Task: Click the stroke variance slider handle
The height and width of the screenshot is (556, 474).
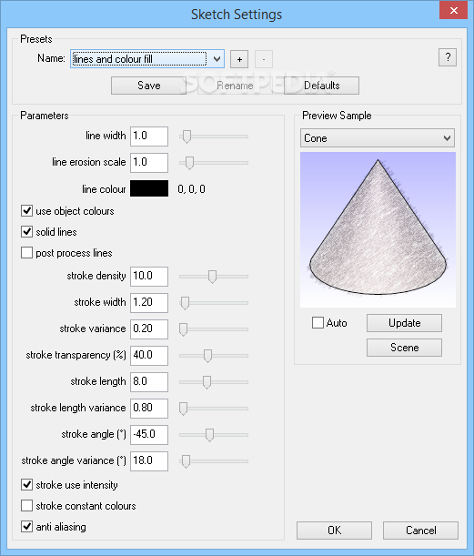Action: point(183,329)
